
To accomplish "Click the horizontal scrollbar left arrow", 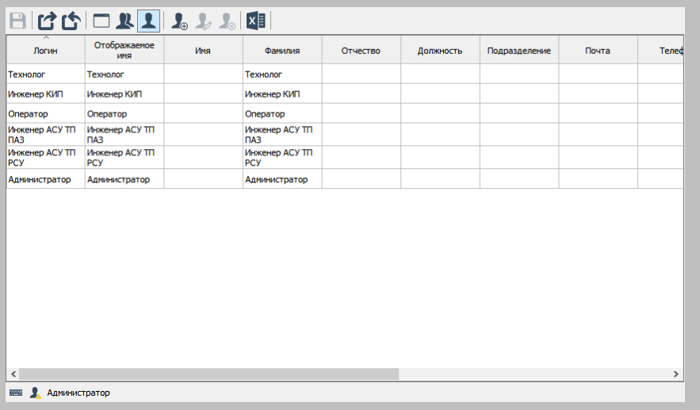I will tap(13, 374).
